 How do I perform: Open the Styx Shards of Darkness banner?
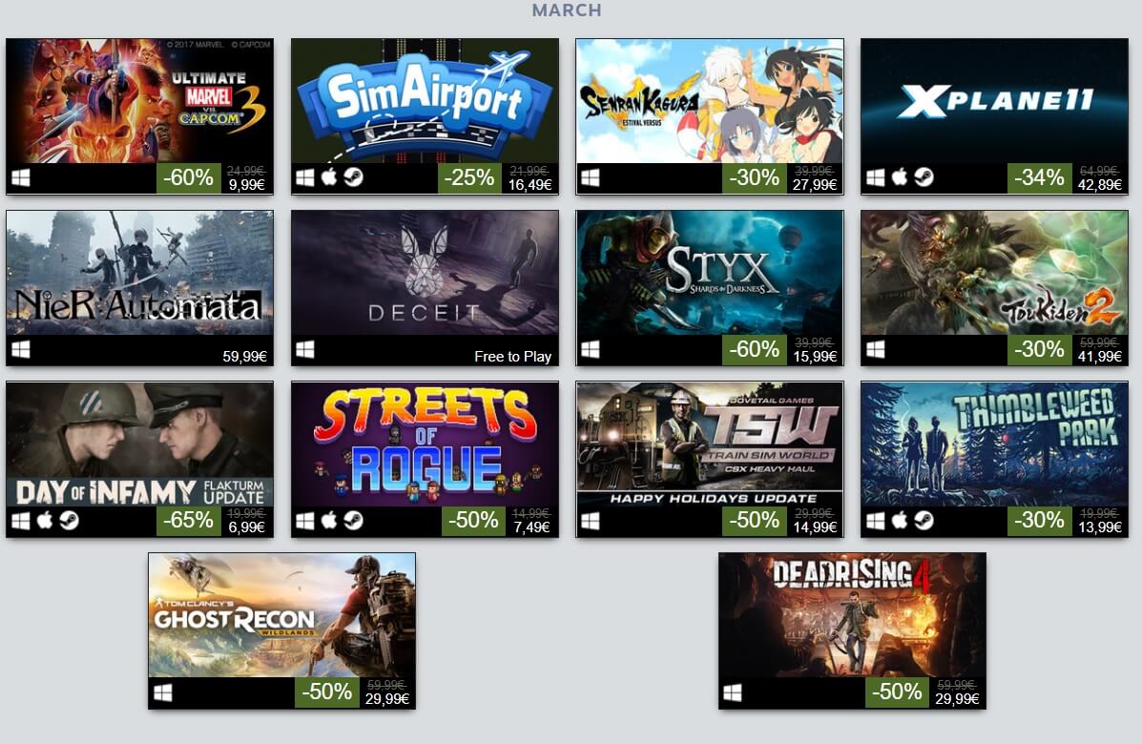point(710,273)
